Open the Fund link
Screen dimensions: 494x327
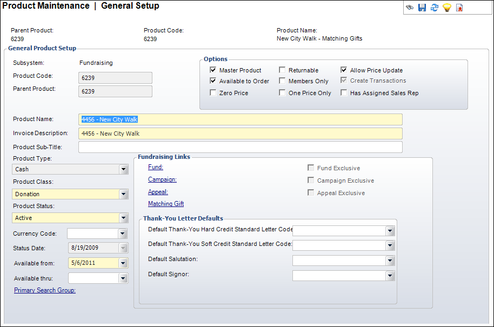156,168
